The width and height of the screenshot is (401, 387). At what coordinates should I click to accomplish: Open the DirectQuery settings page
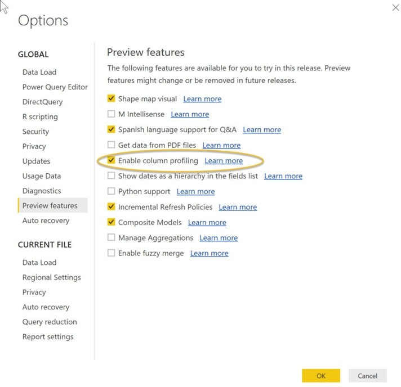click(x=42, y=102)
